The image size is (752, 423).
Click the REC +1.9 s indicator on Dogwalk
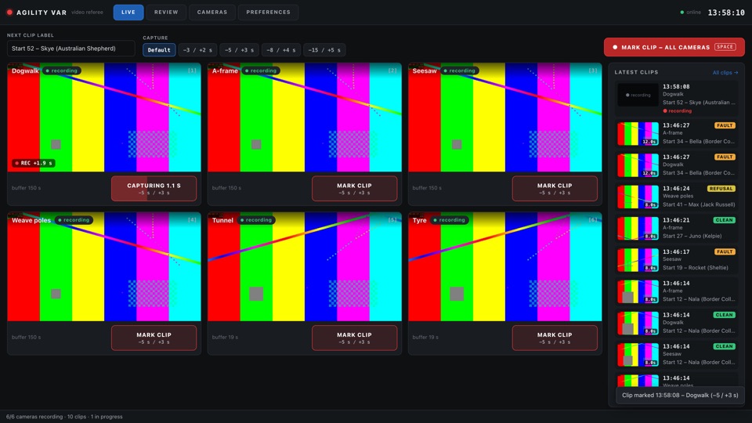tap(34, 163)
